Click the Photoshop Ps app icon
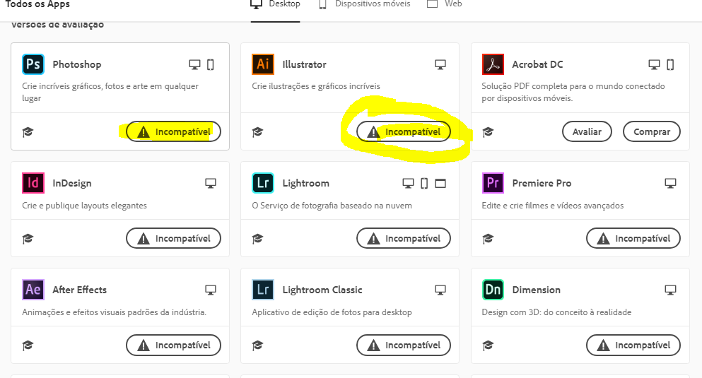The height and width of the screenshot is (378, 702). point(33,64)
